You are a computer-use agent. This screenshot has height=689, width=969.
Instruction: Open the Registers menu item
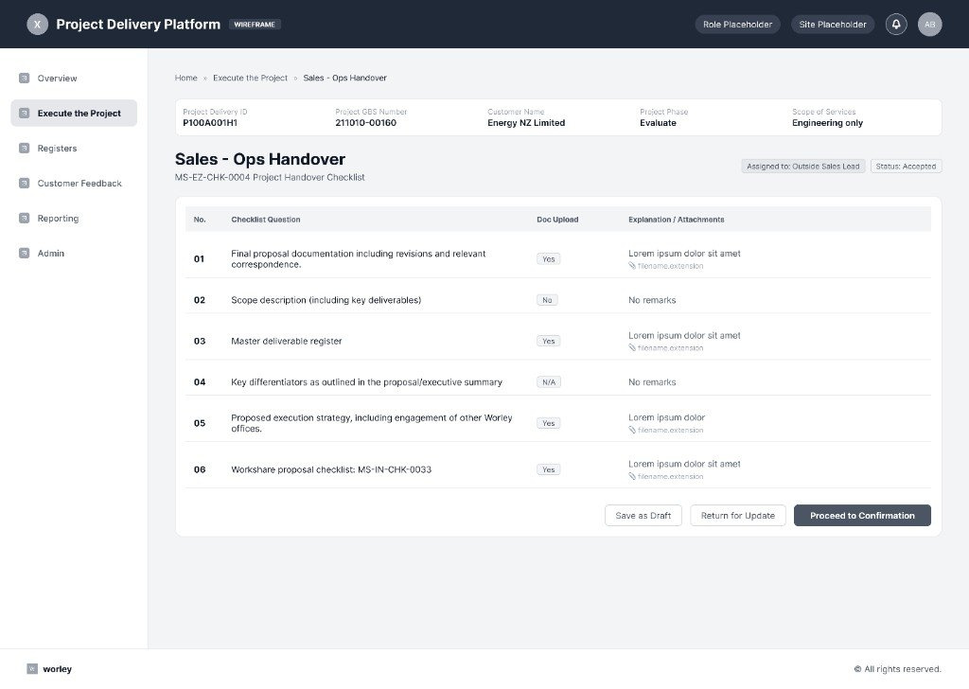74,149
